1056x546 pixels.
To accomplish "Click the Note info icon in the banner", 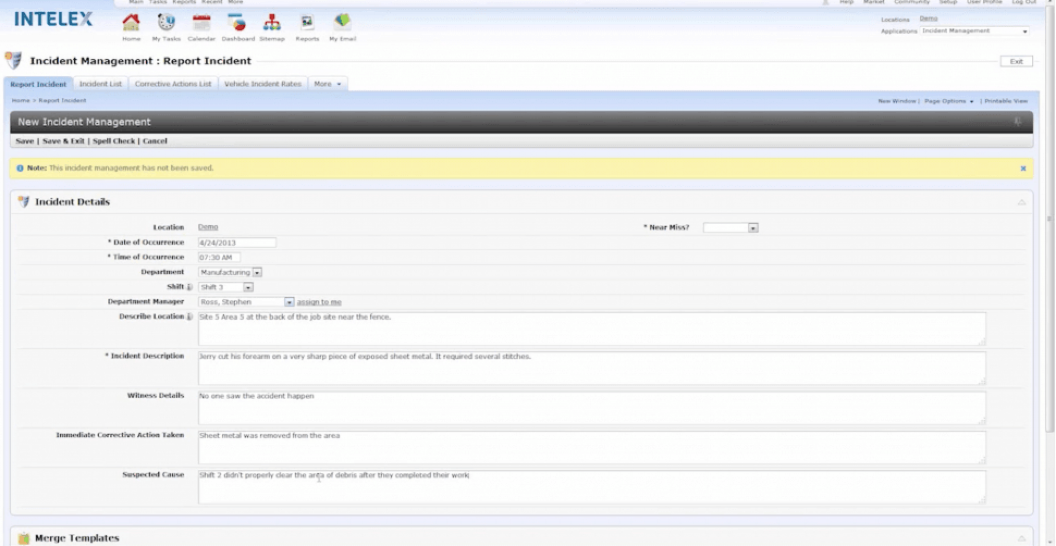I will (x=20, y=168).
